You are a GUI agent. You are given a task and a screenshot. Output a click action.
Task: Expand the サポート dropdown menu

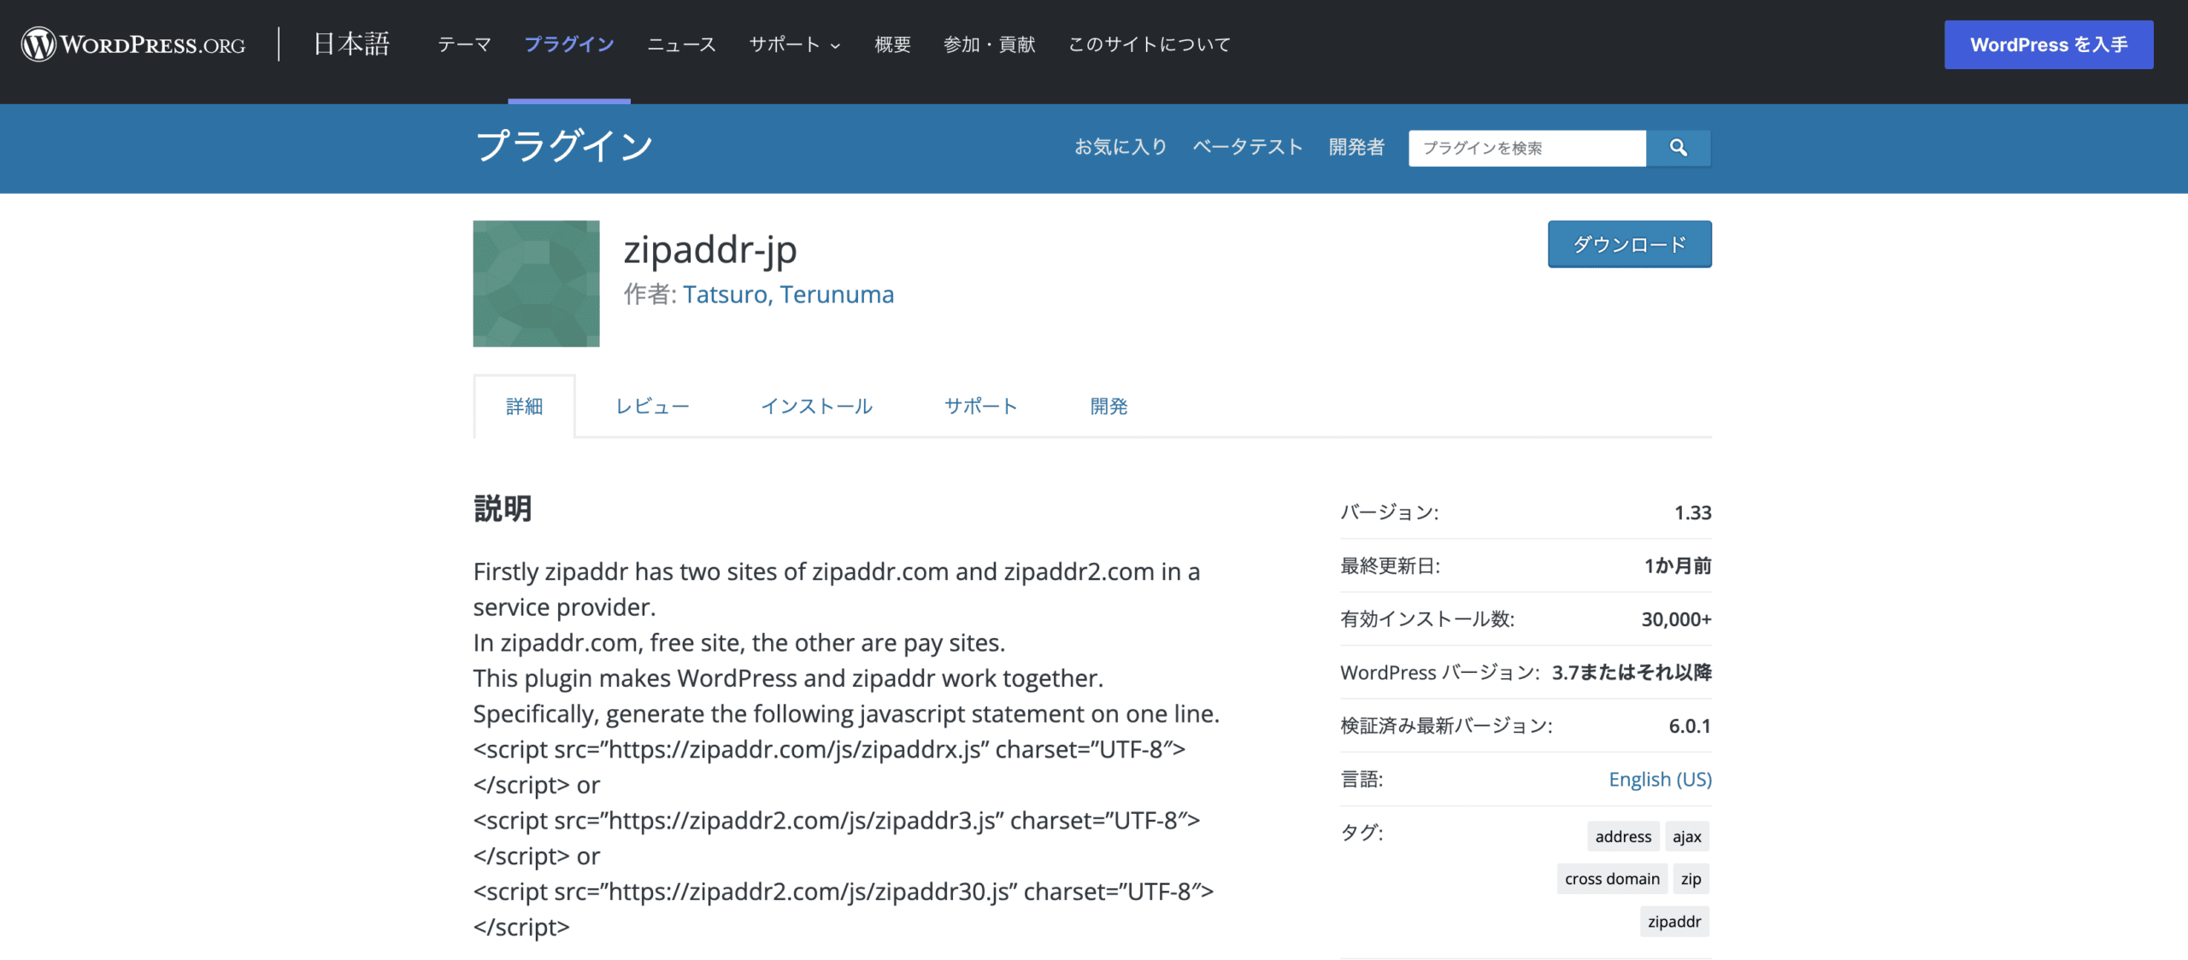(791, 44)
